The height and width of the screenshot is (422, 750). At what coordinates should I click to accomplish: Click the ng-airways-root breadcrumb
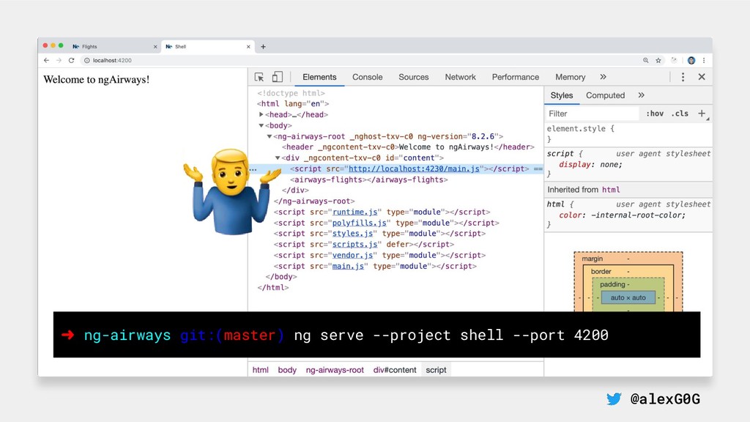point(335,370)
